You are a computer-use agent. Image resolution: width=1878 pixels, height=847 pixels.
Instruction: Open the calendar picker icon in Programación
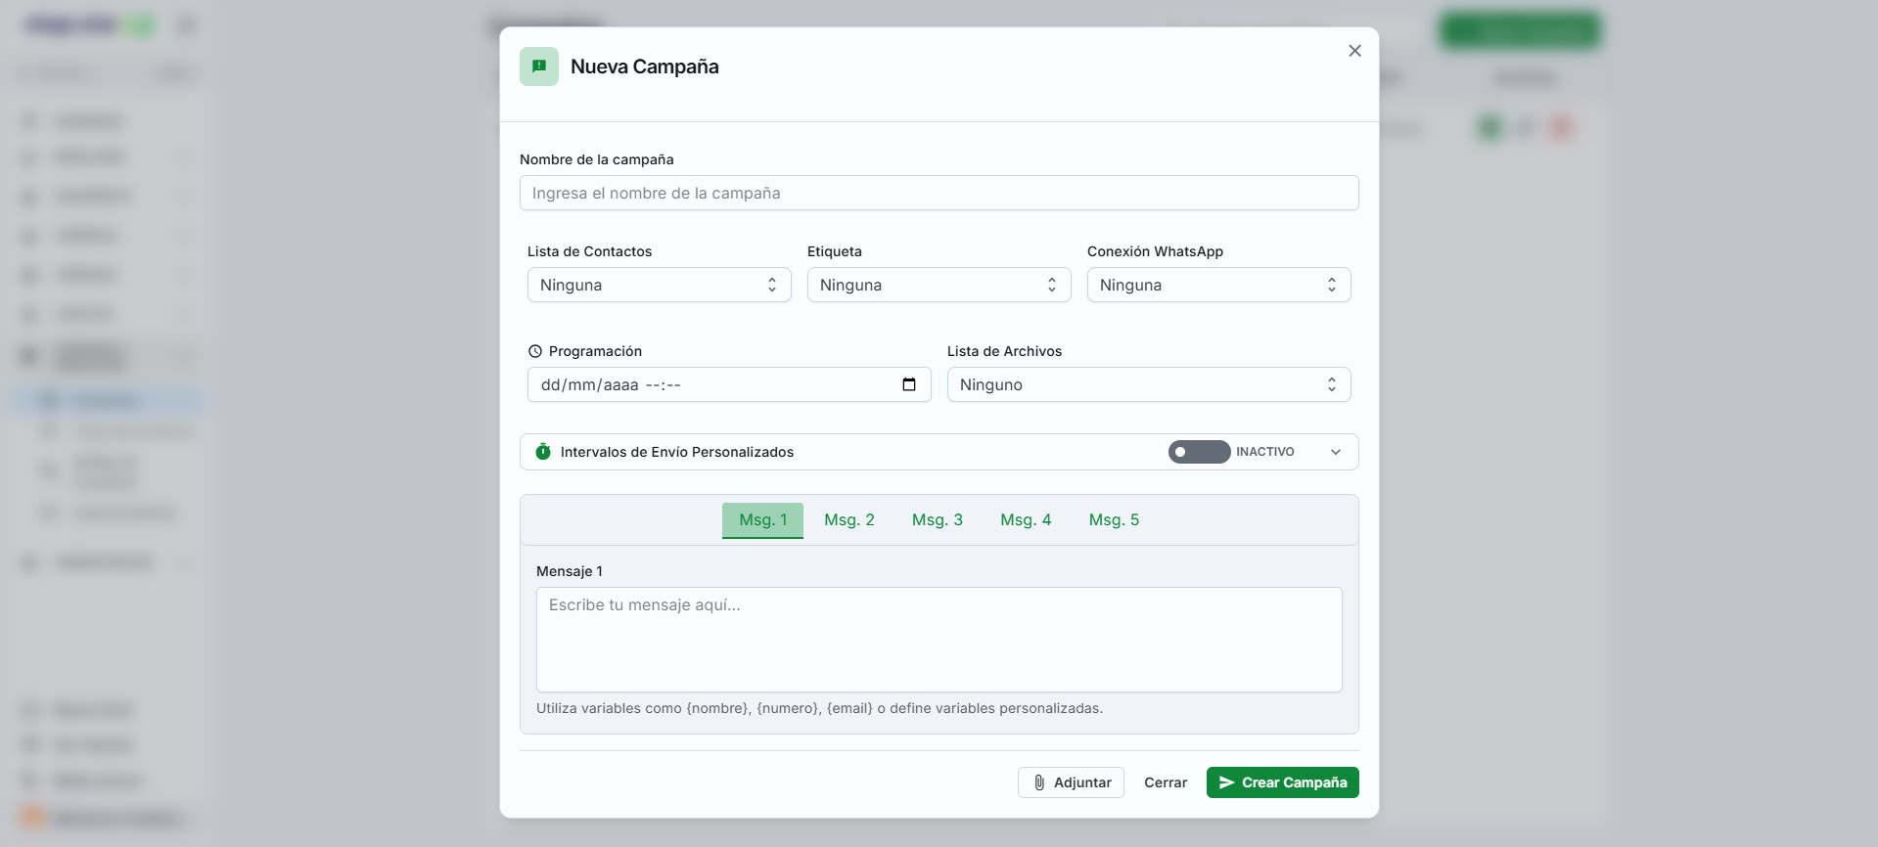point(909,384)
